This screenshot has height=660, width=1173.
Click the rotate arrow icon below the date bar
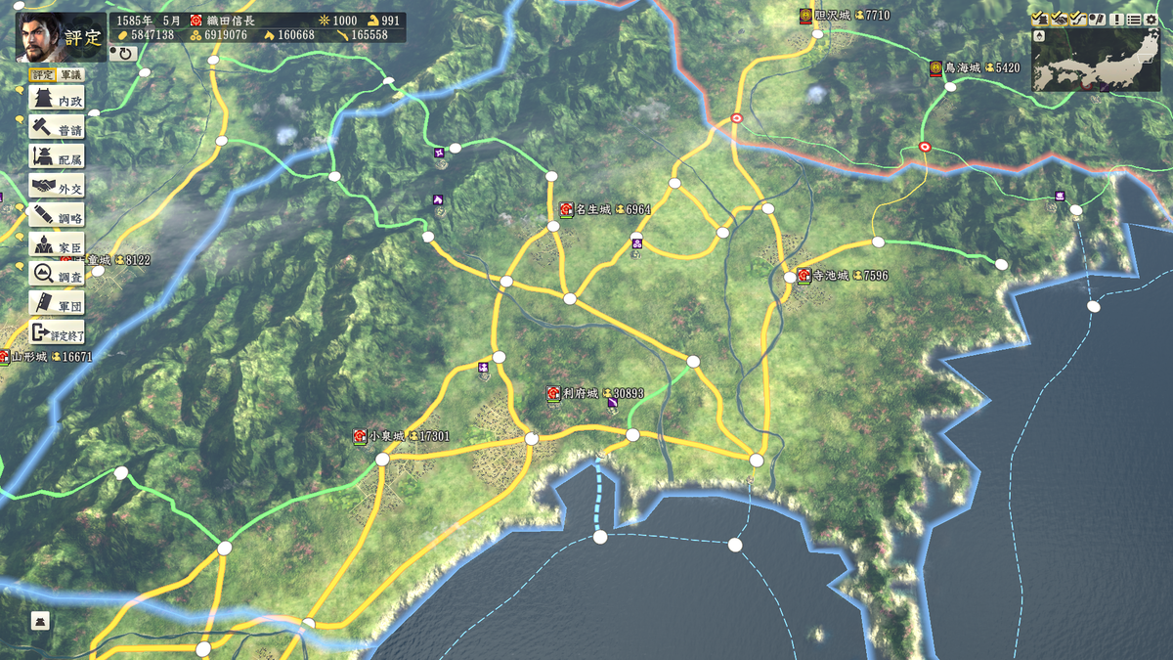pos(125,53)
